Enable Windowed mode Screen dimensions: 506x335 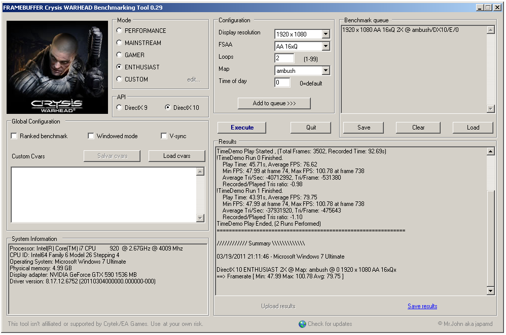90,136
